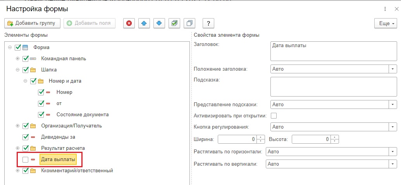The height and width of the screenshot is (185, 401).
Task: Open the Еще menu
Action: pos(386,23)
